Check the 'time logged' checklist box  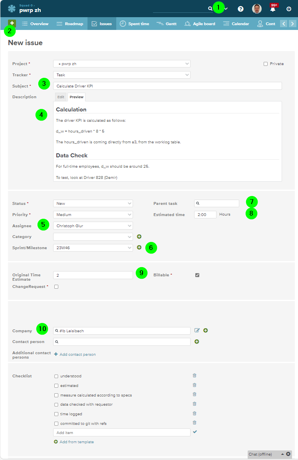56,414
